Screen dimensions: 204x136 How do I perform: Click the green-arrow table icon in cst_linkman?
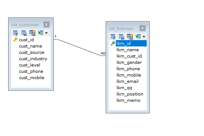pos(138,36)
